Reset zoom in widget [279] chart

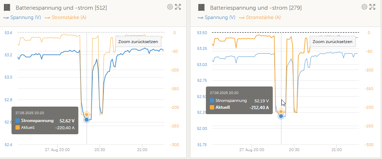click(x=332, y=42)
